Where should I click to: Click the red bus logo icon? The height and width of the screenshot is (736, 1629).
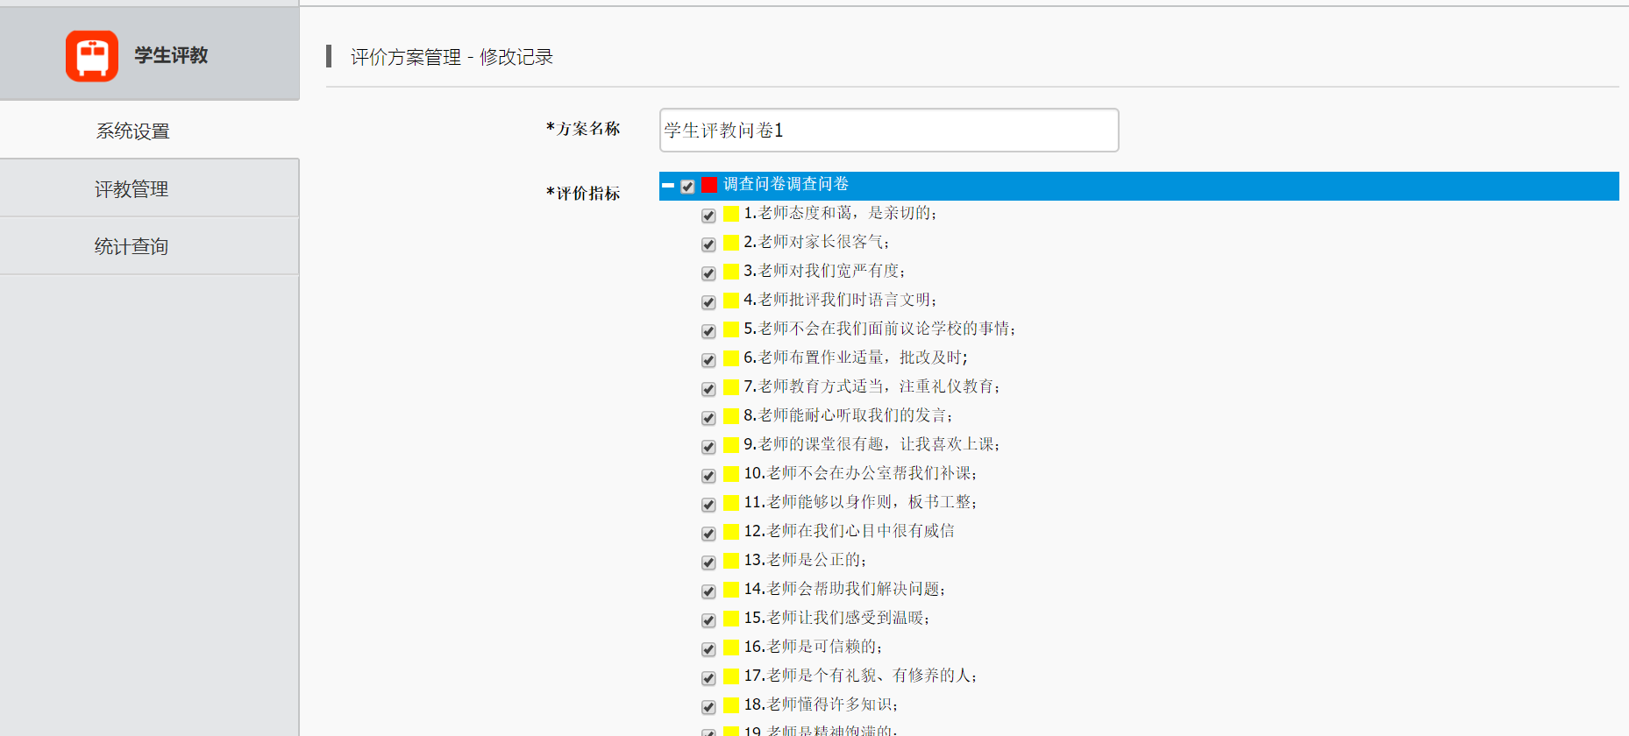tap(91, 56)
